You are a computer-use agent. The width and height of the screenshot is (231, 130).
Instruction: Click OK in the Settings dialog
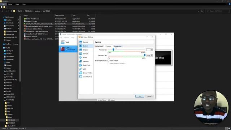coord(140,96)
